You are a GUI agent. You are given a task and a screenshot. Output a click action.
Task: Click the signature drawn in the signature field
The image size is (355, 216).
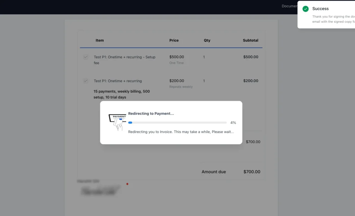(98, 190)
